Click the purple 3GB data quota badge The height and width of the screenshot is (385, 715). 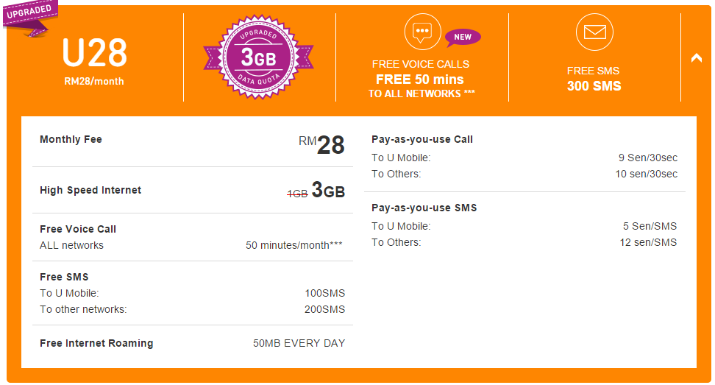[258, 57]
